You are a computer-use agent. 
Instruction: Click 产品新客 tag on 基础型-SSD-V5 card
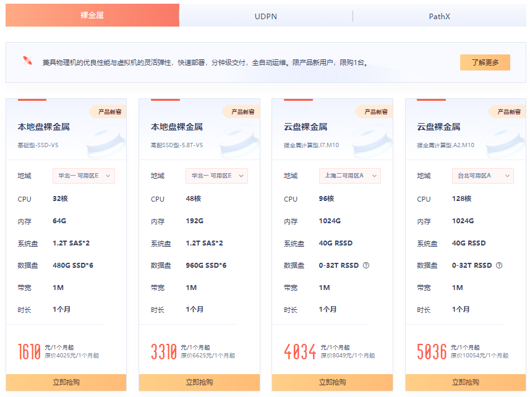coord(108,112)
